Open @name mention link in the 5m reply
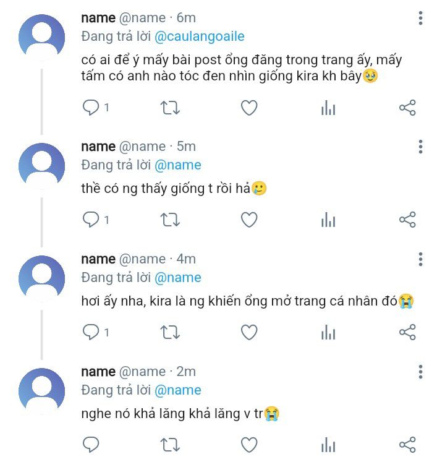The image size is (445, 462). tap(177, 165)
